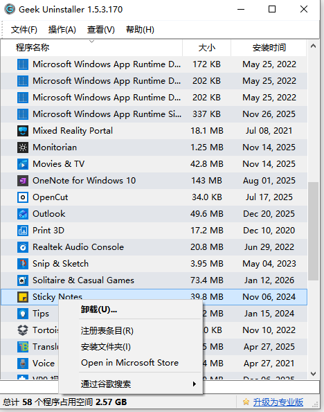Viewport: 324px width, 412px height.
Task: Select the Print 3D entry
Action: pos(154,231)
